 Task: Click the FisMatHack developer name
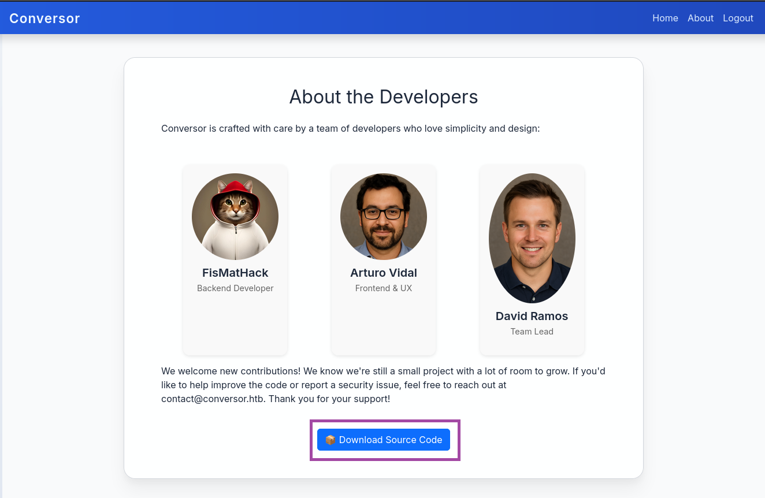(235, 273)
